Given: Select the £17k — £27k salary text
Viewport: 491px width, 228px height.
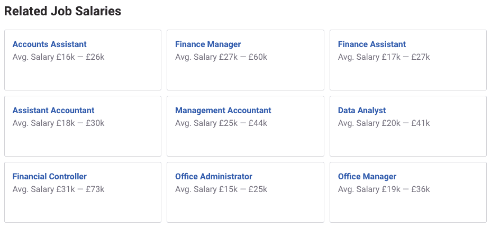Looking at the screenshot, I should click(406, 57).
